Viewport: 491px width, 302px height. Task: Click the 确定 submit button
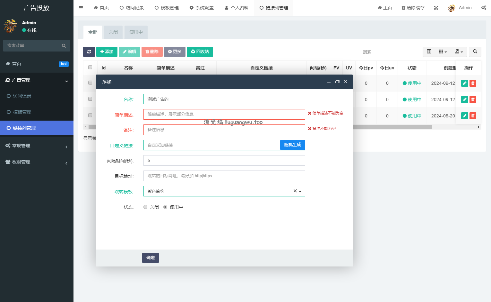tap(150, 258)
